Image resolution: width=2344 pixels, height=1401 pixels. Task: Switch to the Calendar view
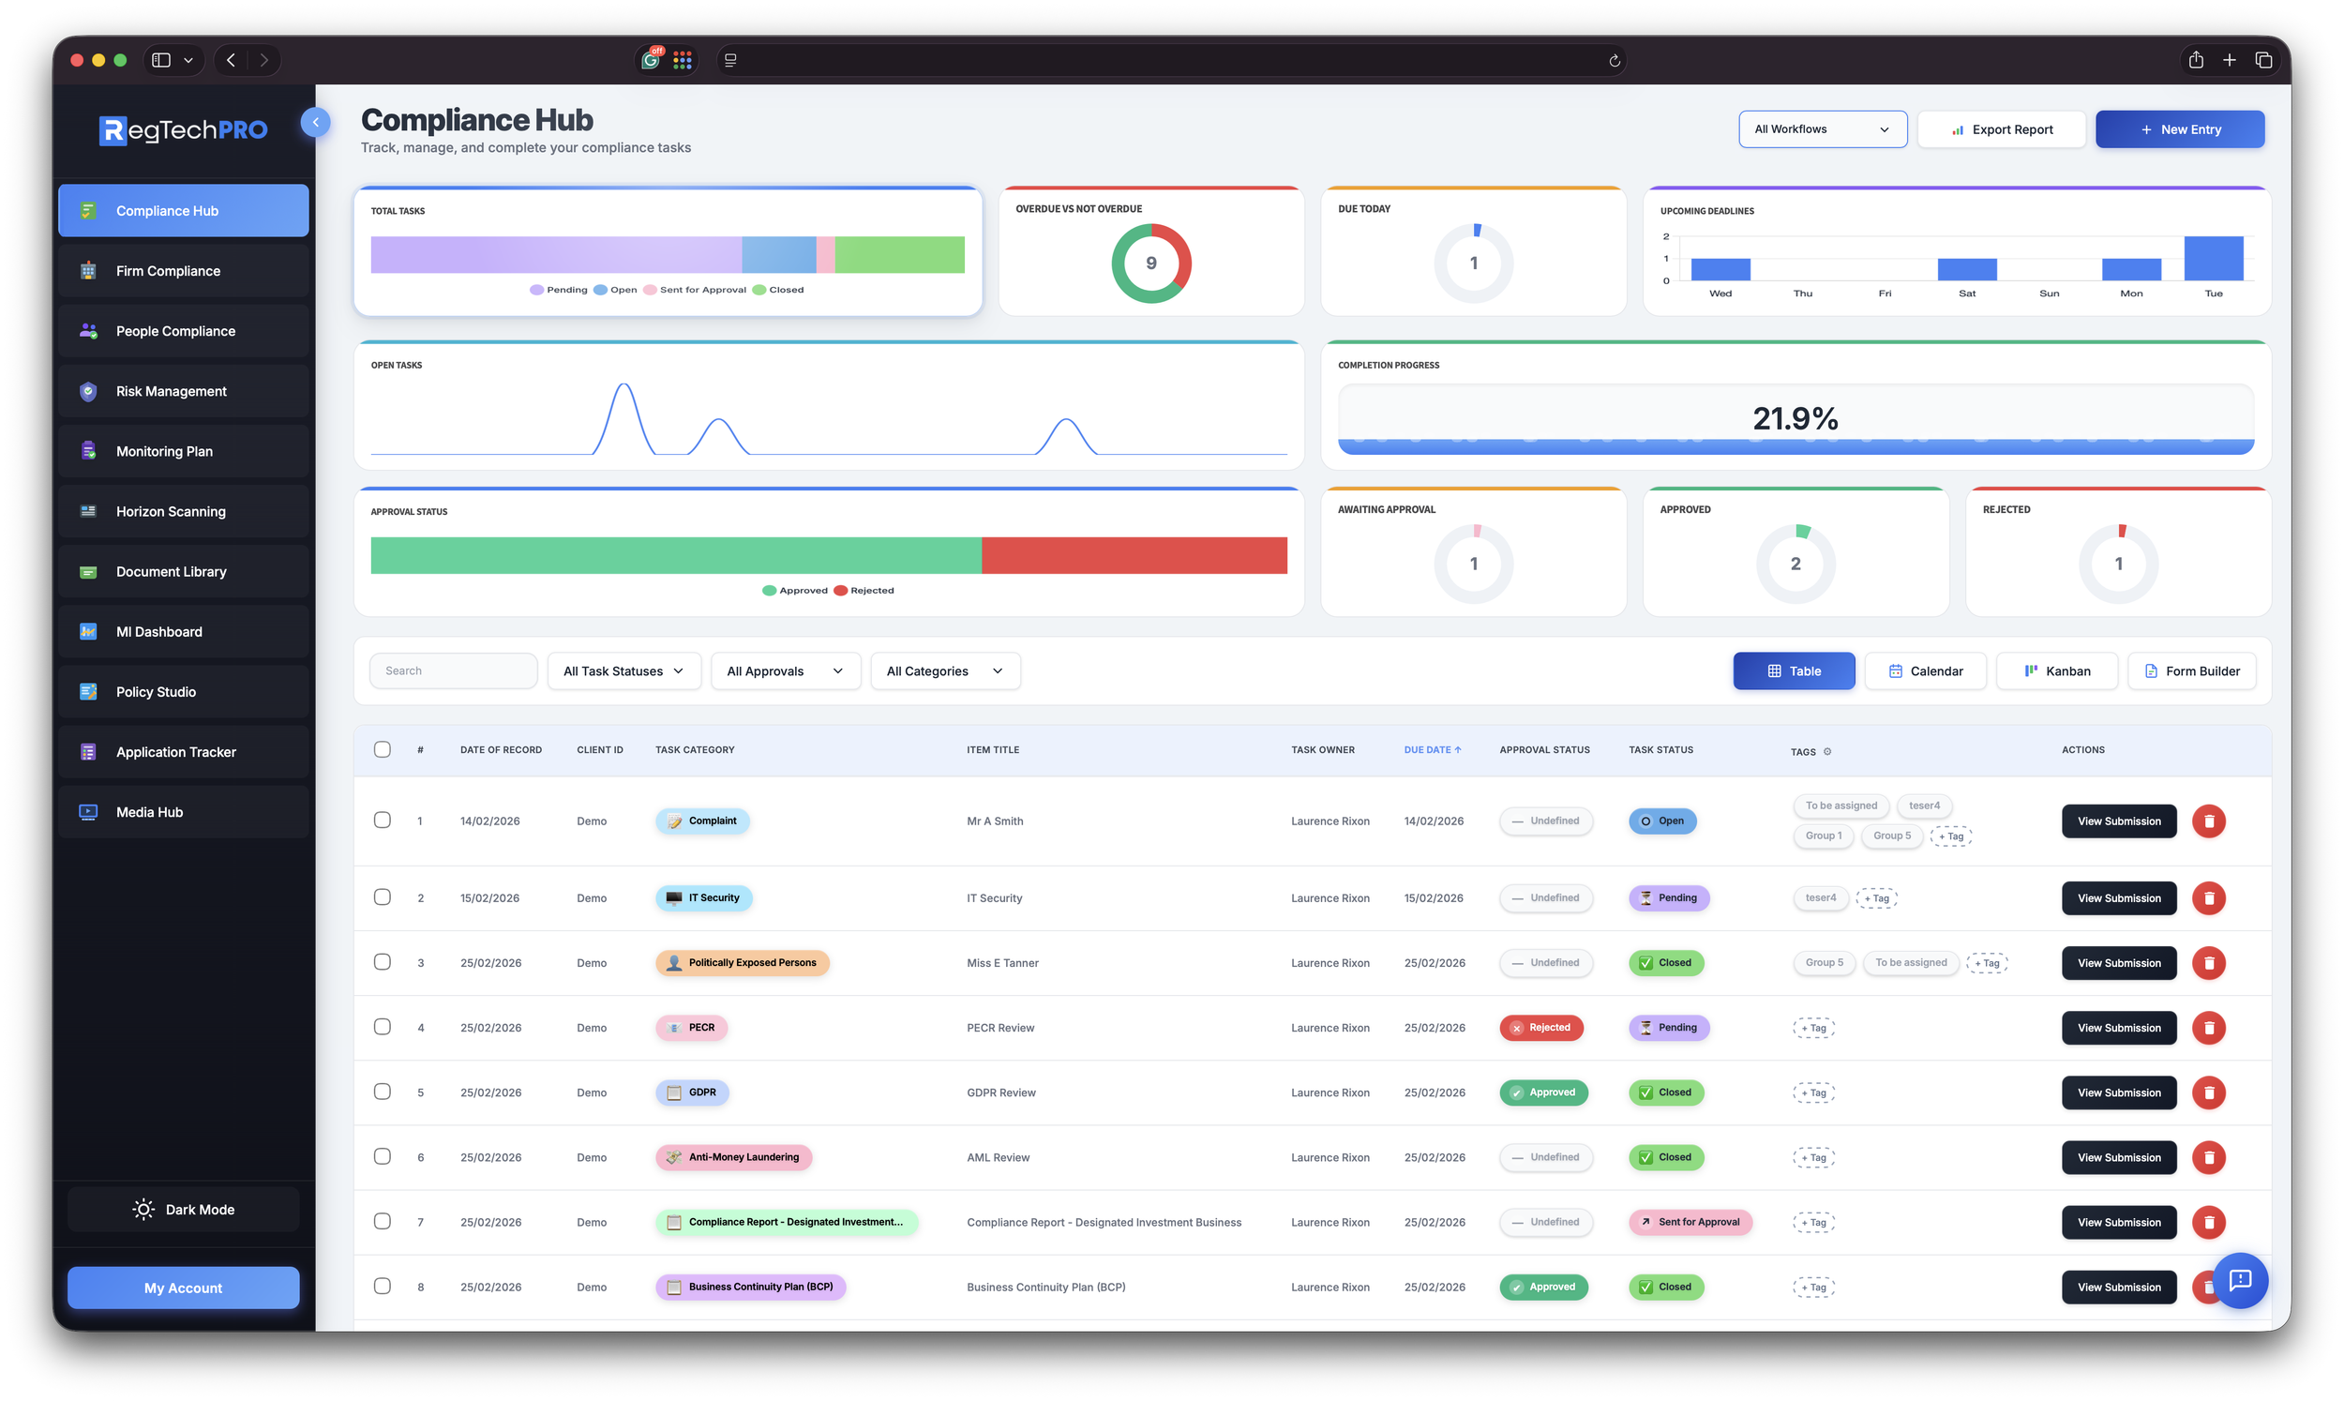coord(1925,670)
